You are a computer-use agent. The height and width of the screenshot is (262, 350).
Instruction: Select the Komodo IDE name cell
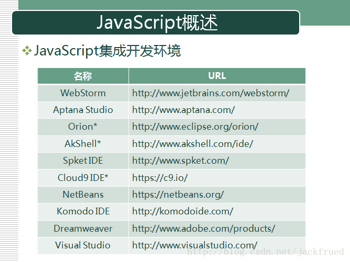[x=83, y=211]
